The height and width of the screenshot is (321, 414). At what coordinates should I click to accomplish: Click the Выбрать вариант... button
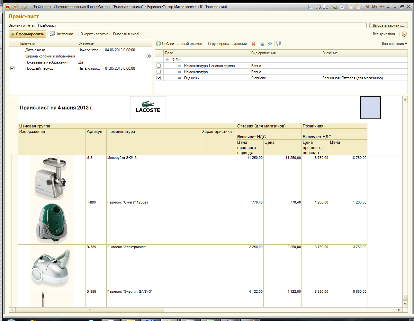click(x=388, y=25)
